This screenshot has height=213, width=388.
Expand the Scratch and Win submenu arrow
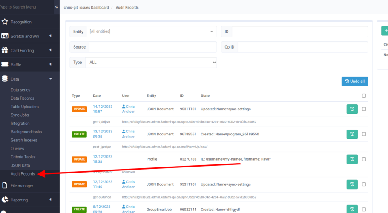(x=51, y=36)
